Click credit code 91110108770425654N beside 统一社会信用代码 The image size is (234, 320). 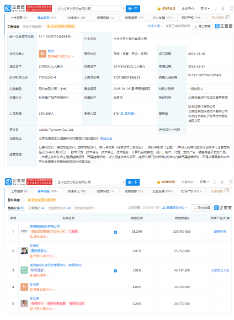pyautogui.click(x=55, y=37)
